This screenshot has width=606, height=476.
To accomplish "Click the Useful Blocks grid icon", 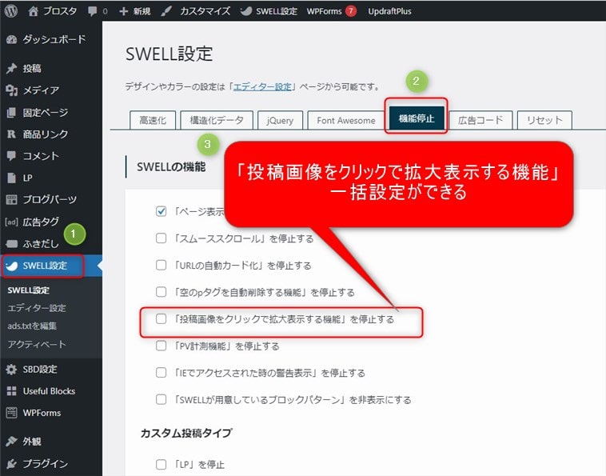I will [12, 391].
